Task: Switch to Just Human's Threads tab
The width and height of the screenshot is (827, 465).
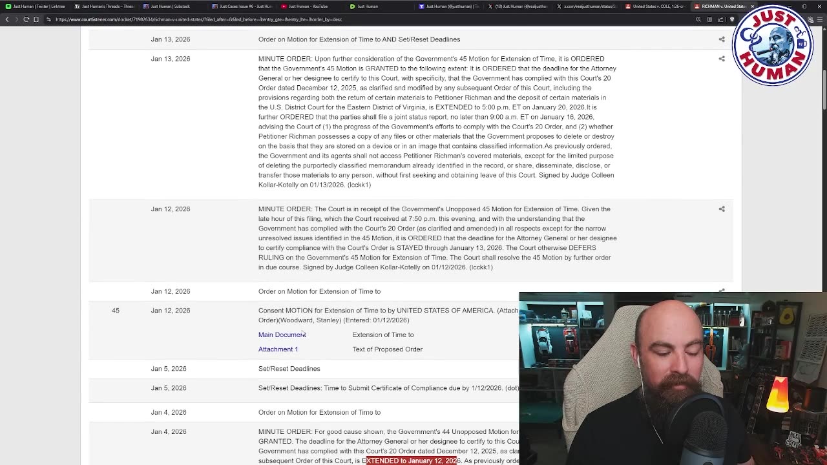Action: click(x=103, y=6)
